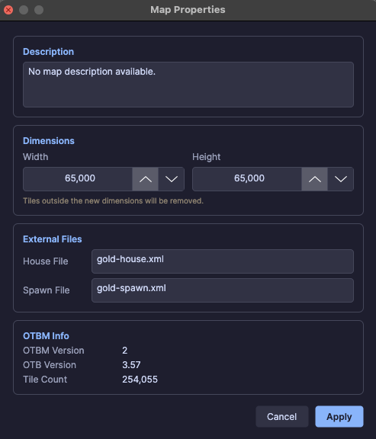Increase the Height value with up arrow
The height and width of the screenshot is (439, 376).
point(315,179)
